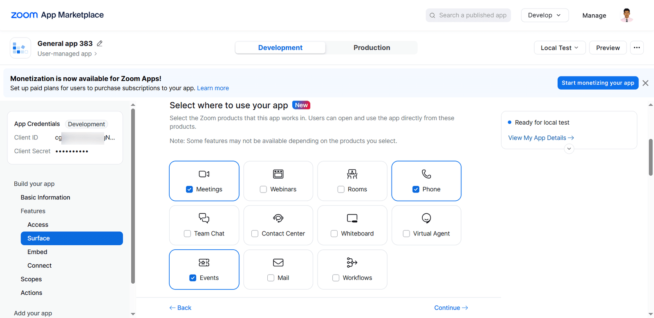The image size is (654, 318).
Task: Open View My App Details link
Action: pos(541,138)
